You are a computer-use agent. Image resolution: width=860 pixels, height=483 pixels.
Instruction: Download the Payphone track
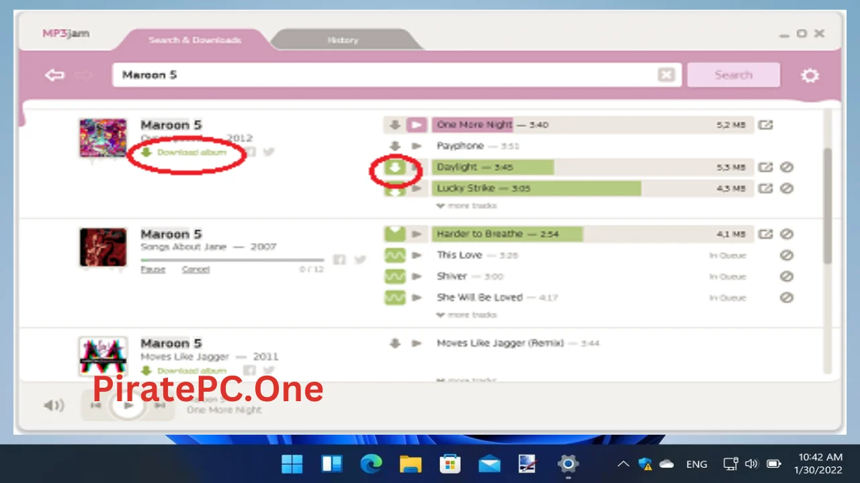click(395, 146)
